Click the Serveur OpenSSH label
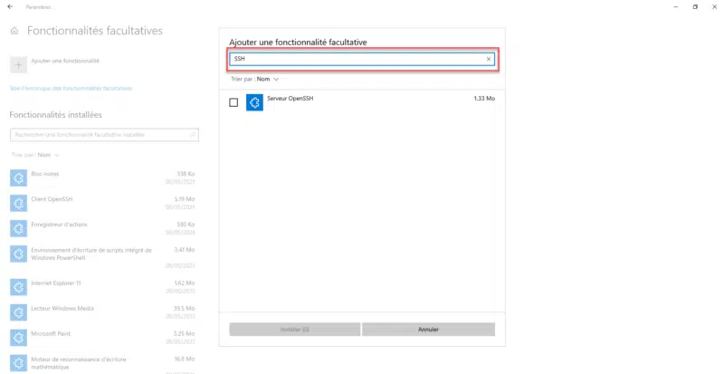The image size is (724, 374). click(x=290, y=99)
